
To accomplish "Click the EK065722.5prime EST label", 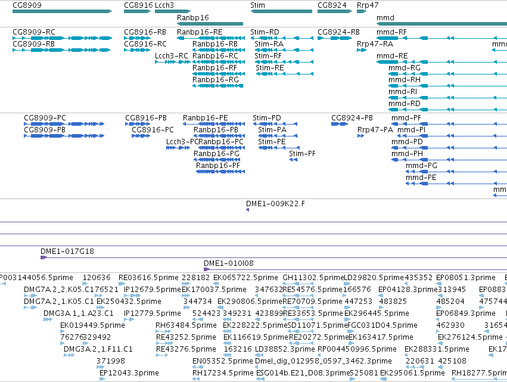I will coord(245,278).
